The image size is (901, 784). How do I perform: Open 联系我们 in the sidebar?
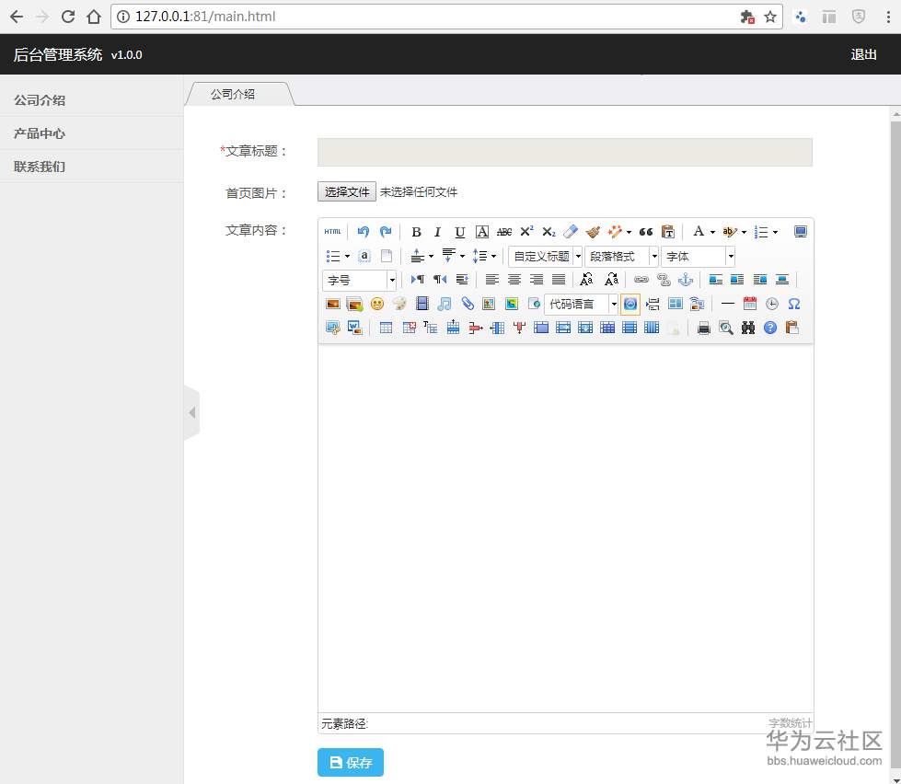pyautogui.click(x=40, y=167)
